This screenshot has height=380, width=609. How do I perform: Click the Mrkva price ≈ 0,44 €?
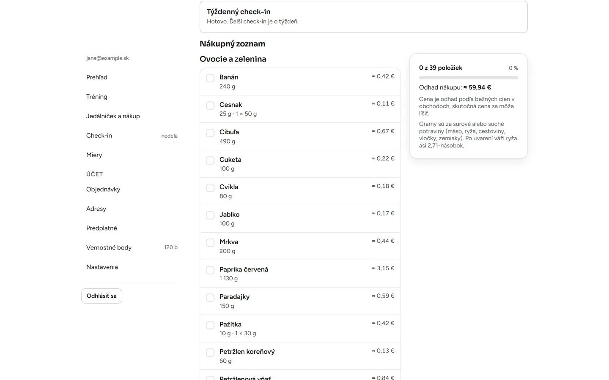[383, 241]
